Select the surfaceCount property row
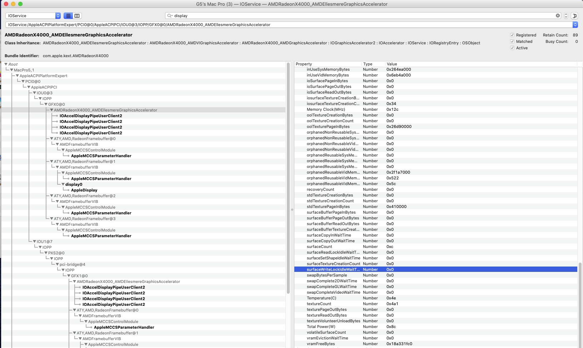 [x=435, y=247]
